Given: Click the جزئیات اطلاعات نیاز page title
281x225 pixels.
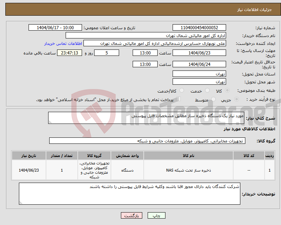Looking at the screenshot, I should pyautogui.click(x=255, y=10).
